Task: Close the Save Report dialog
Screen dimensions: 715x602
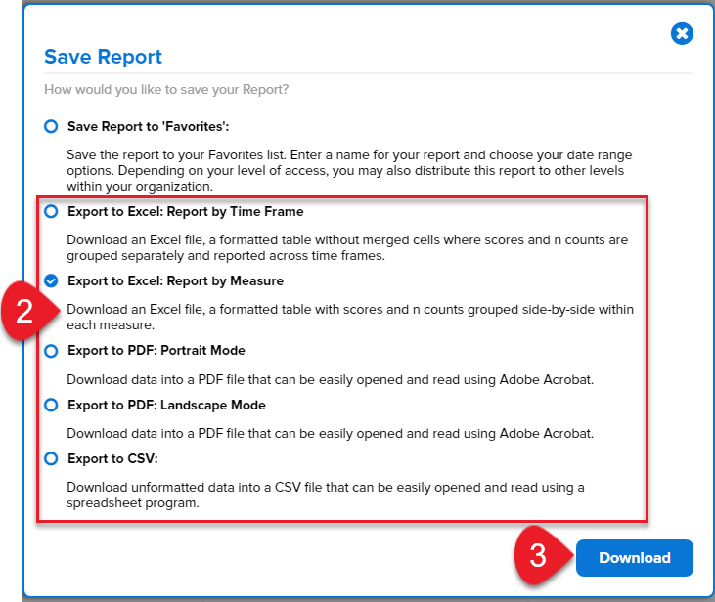Action: 682,34
